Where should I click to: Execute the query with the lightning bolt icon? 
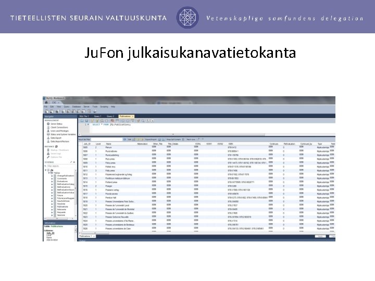pyautogui.click(x=92, y=121)
